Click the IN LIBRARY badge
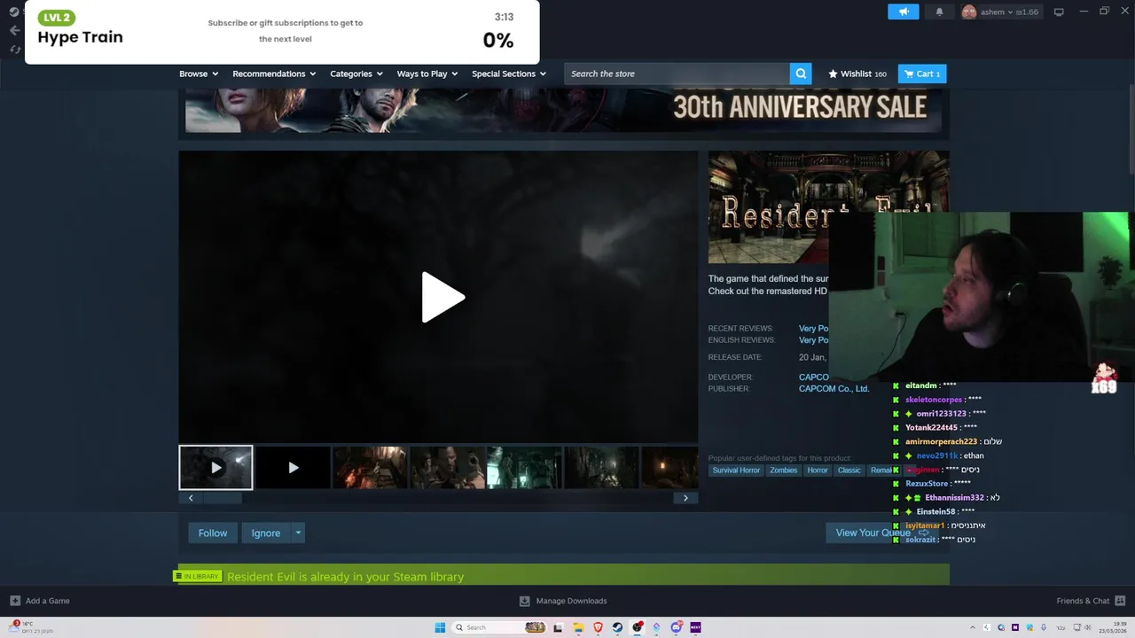Screen dimensions: 1135x638 tap(200, 576)
